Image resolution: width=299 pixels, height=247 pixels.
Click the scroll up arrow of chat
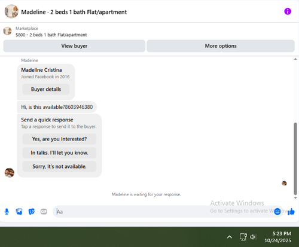[295, 59]
